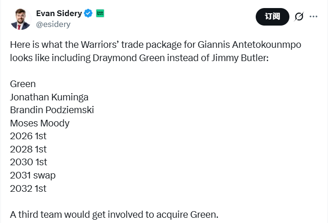The height and width of the screenshot is (223, 334).
Task: Open the green affiliate badge icon
Action: [x=101, y=13]
